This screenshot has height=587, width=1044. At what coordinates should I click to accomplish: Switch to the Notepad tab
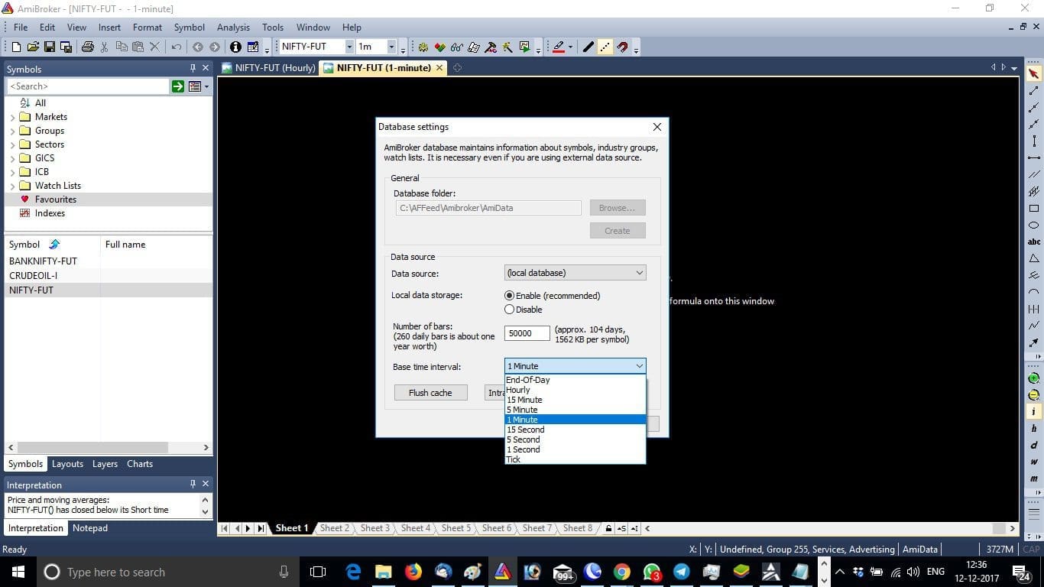[x=90, y=528]
